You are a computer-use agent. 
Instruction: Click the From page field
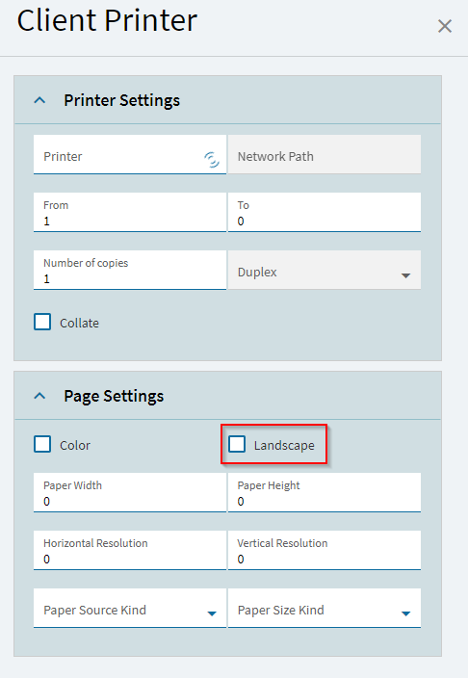pyautogui.click(x=130, y=212)
